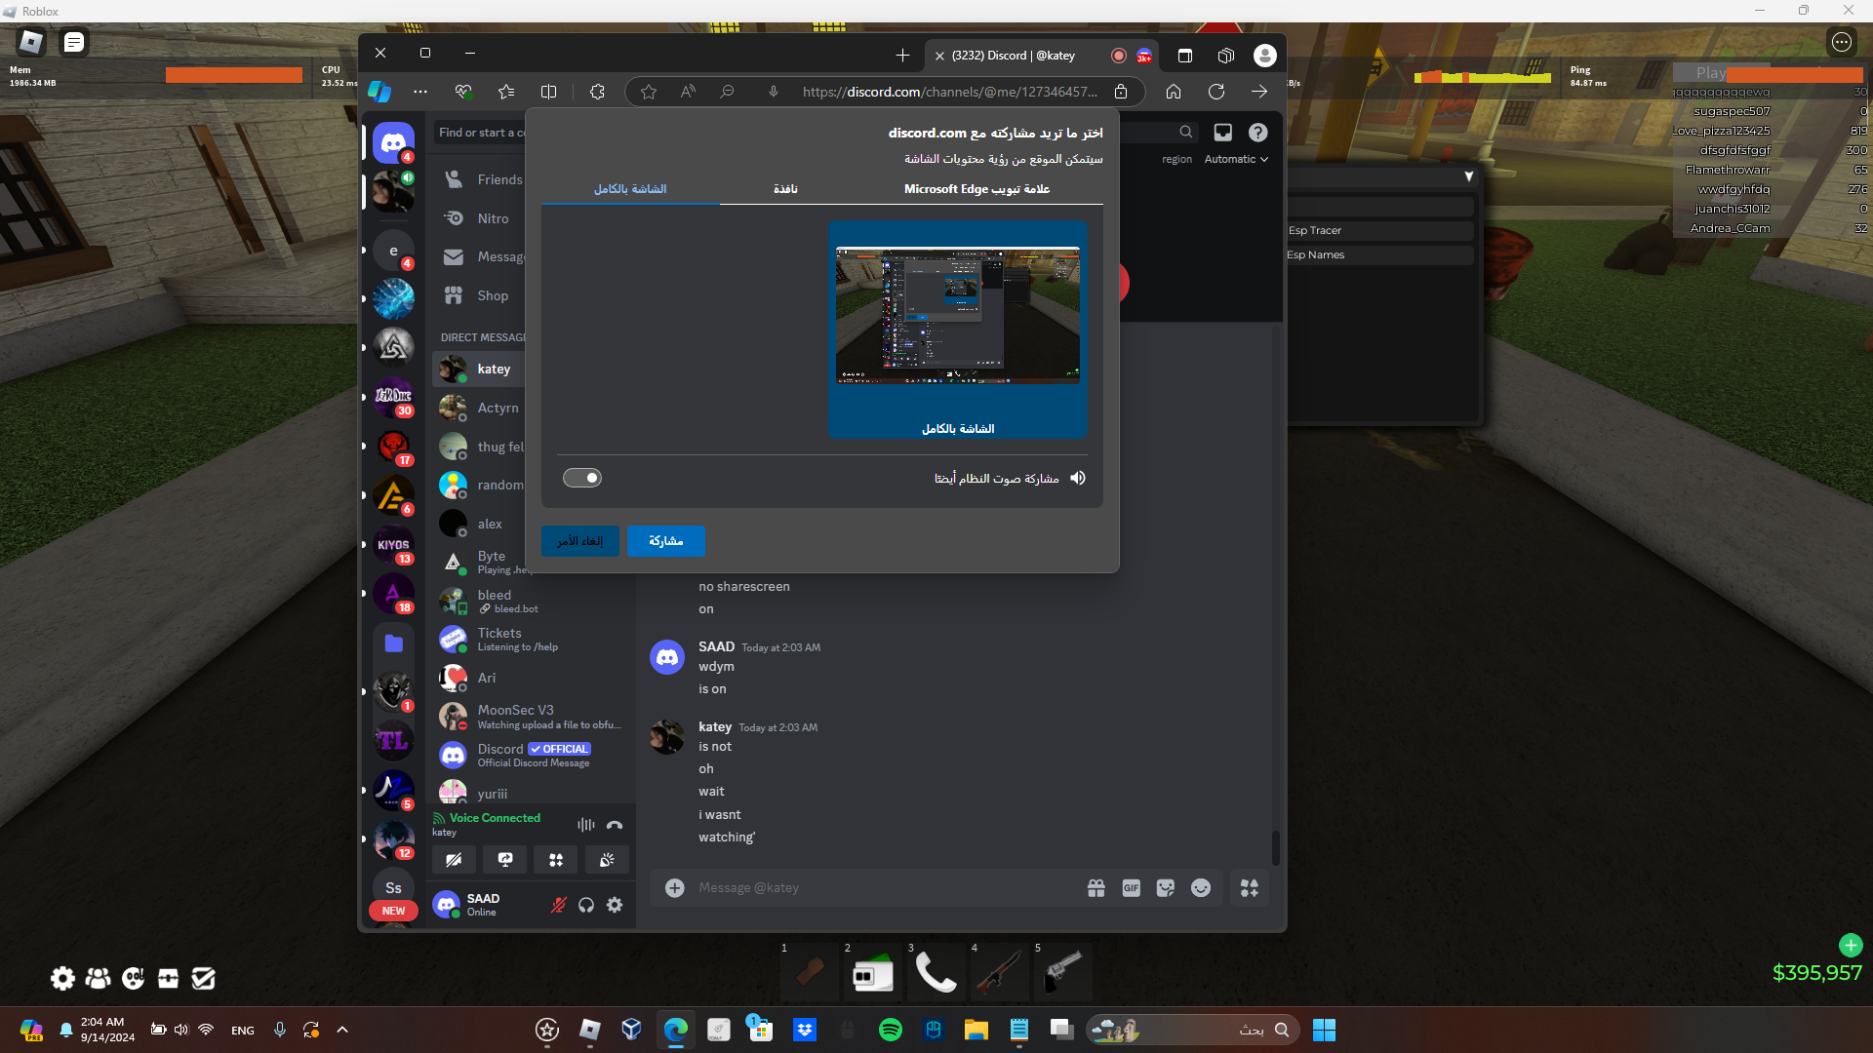The width and height of the screenshot is (1873, 1053).
Task: Send a gift via the gift icon
Action: pyautogui.click(x=1096, y=887)
